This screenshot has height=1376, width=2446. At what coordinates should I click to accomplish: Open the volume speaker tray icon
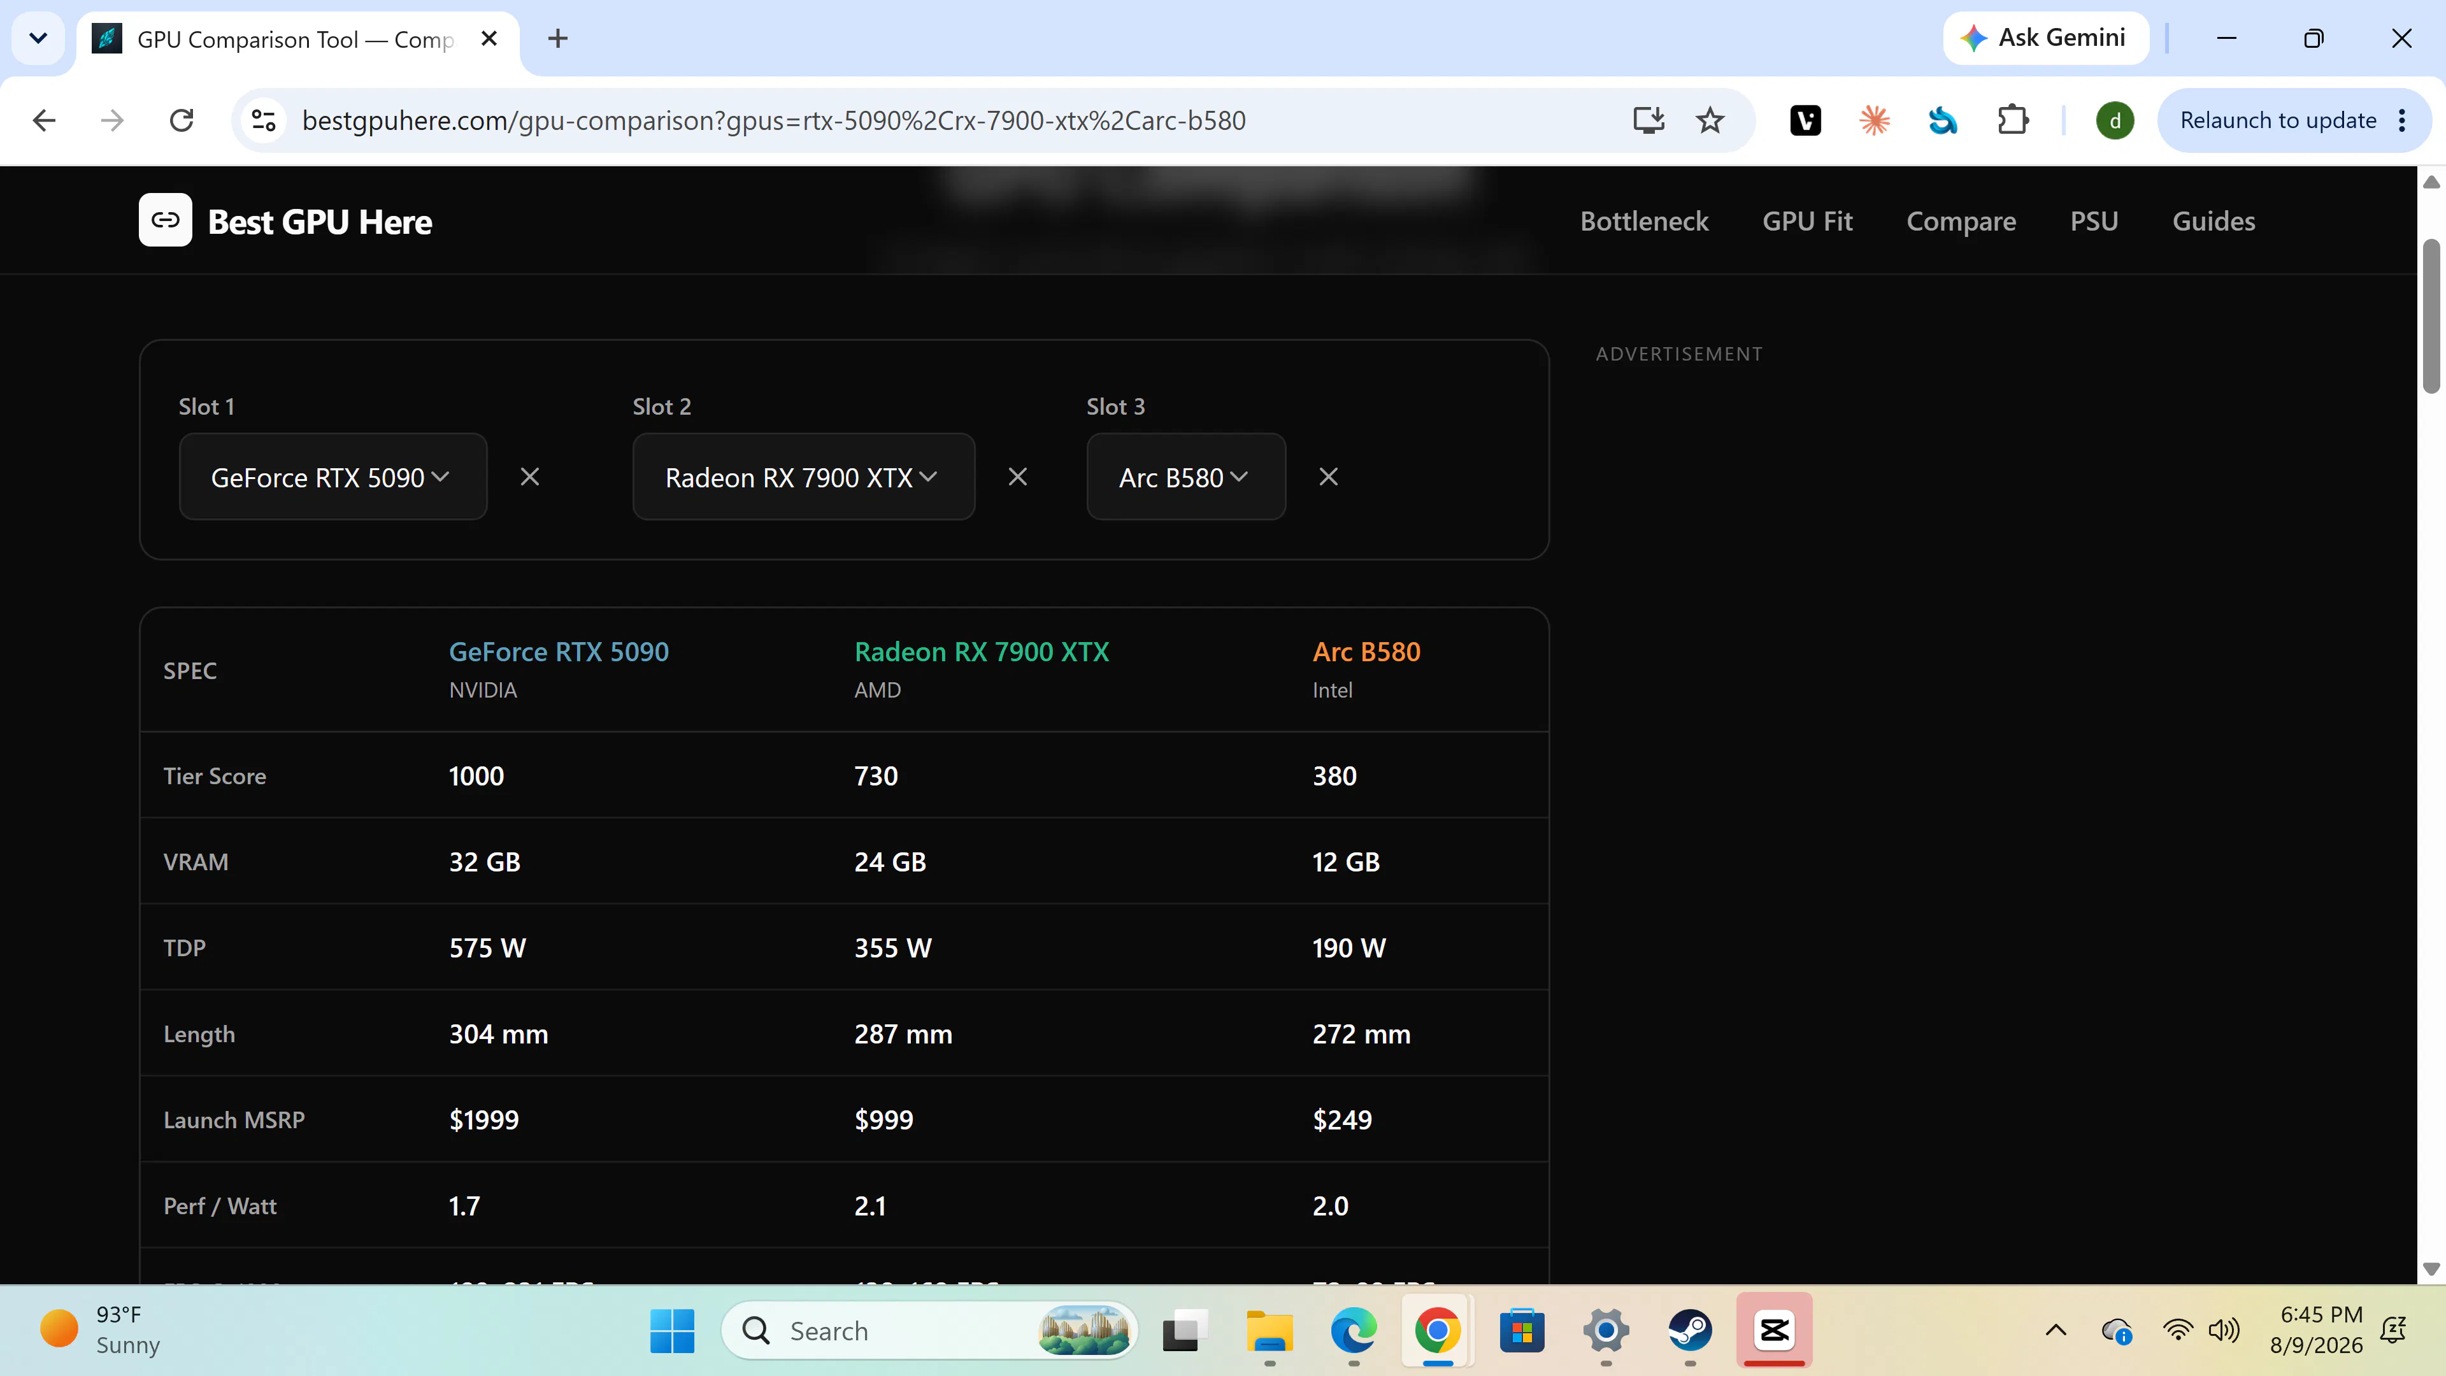point(2224,1330)
